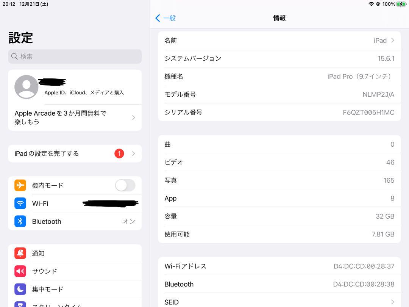Image resolution: width=409 pixels, height=307 pixels.
Task: Tap Bluetooth status オン in sidebar
Action: click(x=129, y=221)
